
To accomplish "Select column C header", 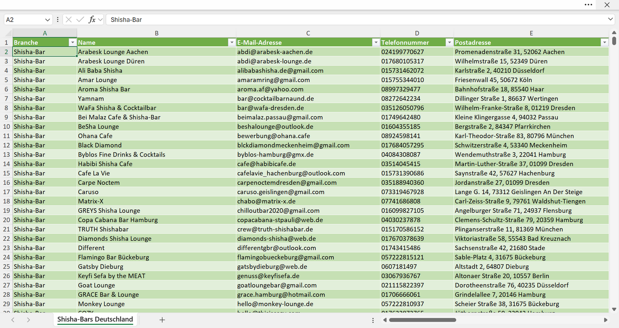I will pyautogui.click(x=308, y=33).
